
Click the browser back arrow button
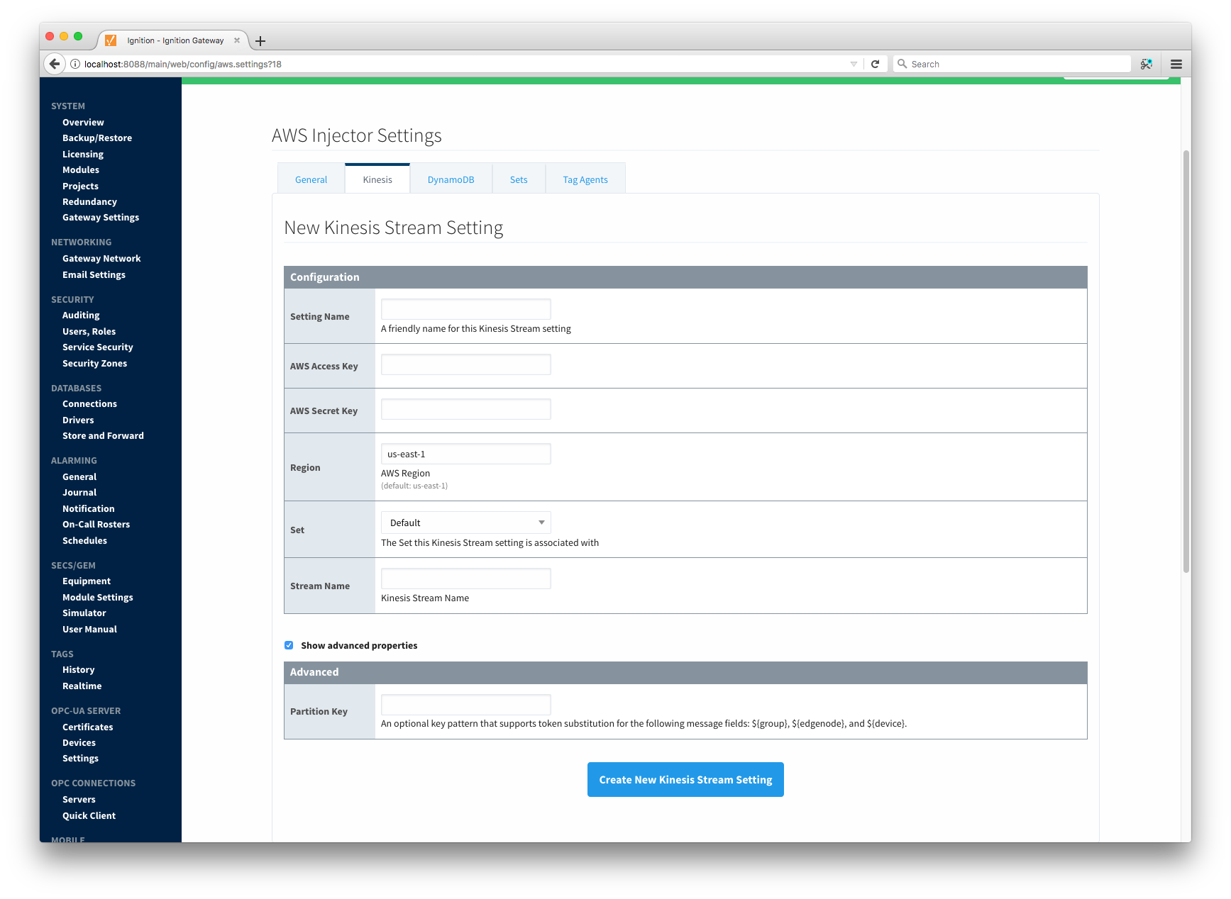[55, 64]
